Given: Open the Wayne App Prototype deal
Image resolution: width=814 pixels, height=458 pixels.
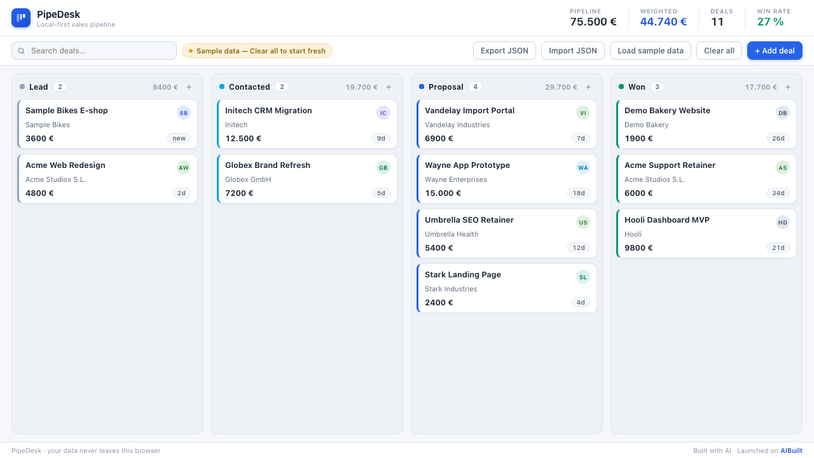Looking at the screenshot, I should click(507, 179).
